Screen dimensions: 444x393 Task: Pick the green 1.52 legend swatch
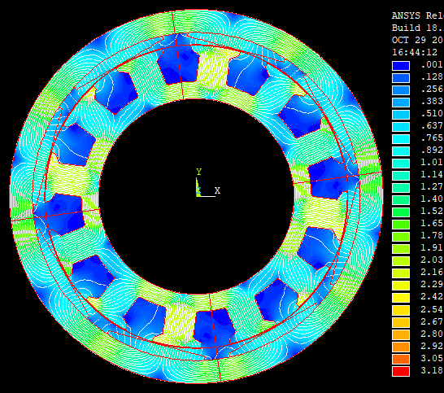coord(401,212)
